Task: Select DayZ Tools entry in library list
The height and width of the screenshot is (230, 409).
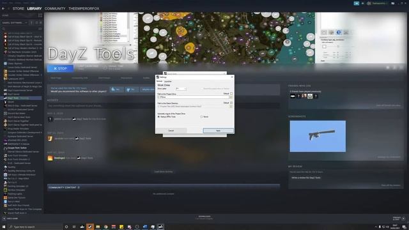Action: pyautogui.click(x=22, y=98)
